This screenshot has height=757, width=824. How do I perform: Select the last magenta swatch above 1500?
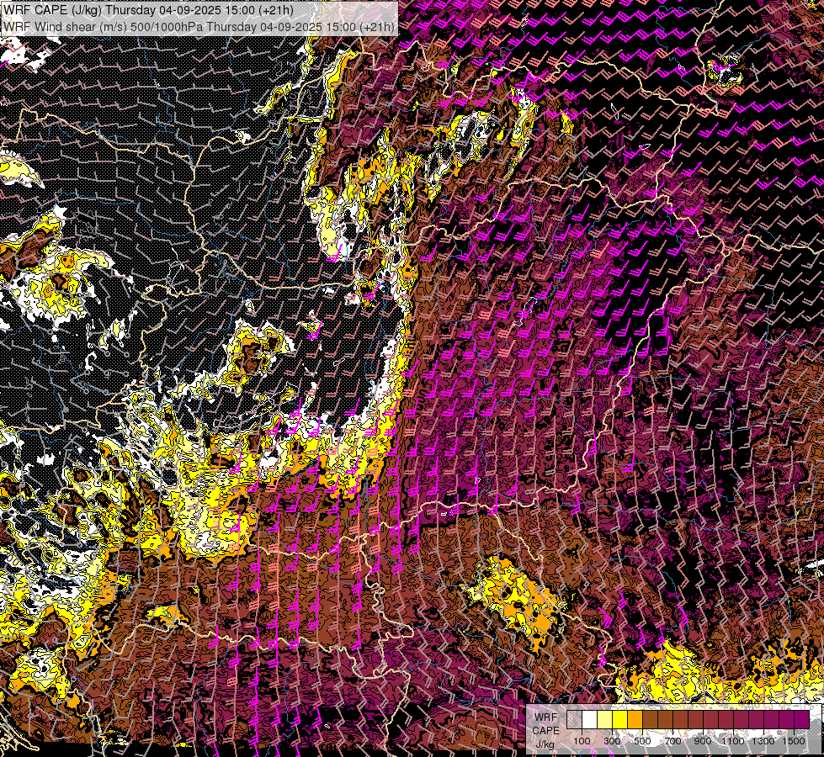802,719
